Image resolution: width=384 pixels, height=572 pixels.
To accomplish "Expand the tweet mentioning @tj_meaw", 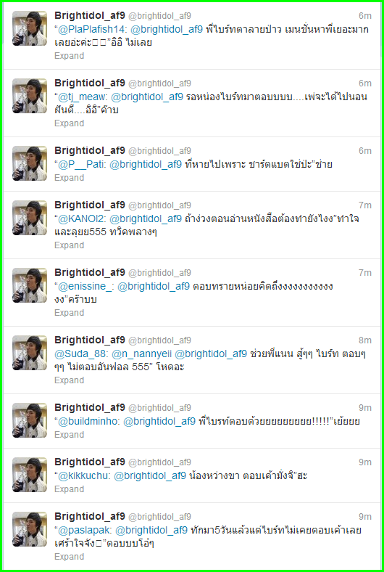I will coord(69,123).
